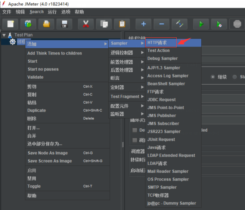Choose TCP取样器 sampler

(x=173, y=195)
